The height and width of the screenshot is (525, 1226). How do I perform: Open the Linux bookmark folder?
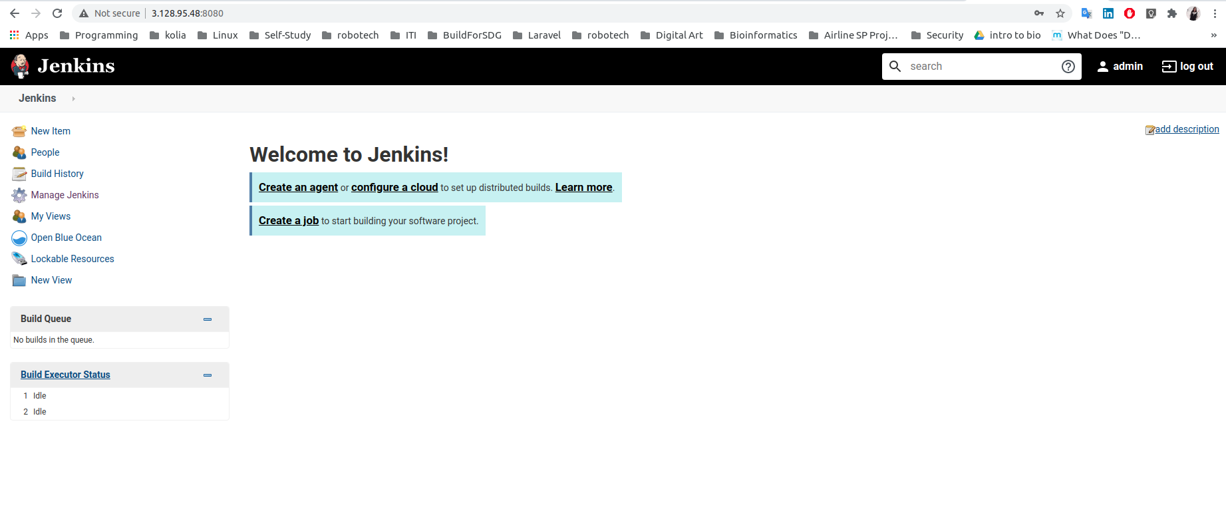[x=218, y=35]
